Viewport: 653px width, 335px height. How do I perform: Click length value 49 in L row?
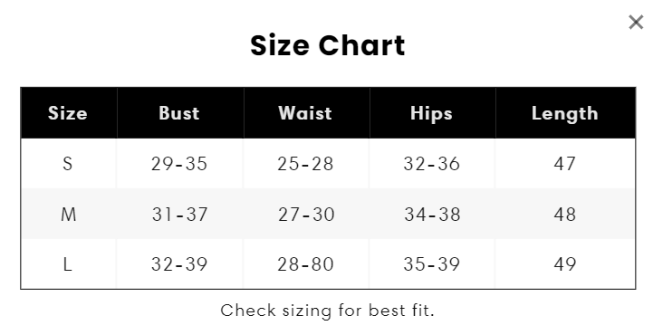[x=565, y=263]
